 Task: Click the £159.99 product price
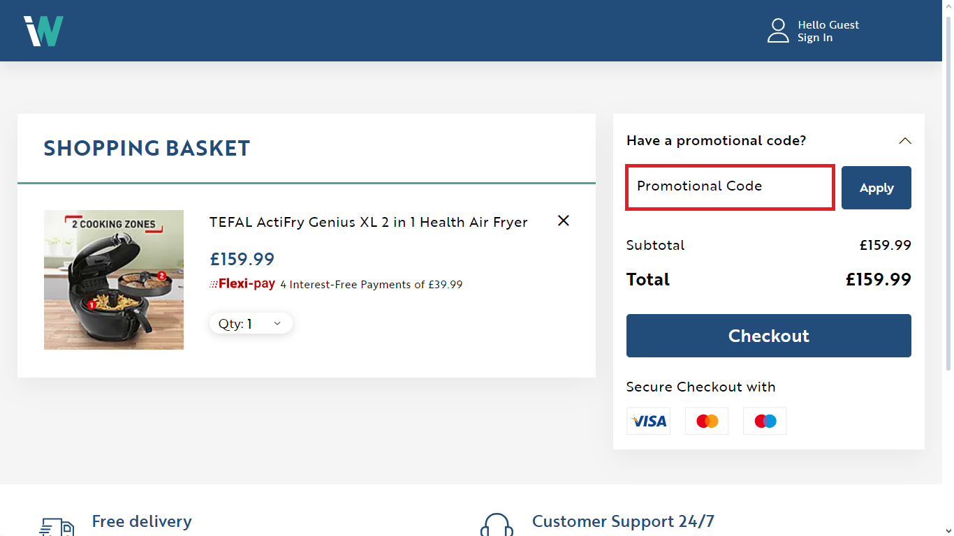click(x=242, y=259)
